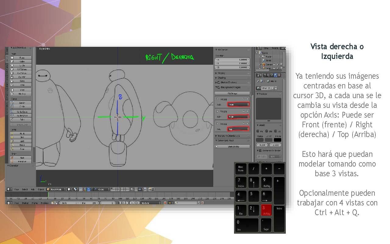Enable the Real Sky checkbox
The width and height of the screenshot is (390, 244).
click(275, 131)
